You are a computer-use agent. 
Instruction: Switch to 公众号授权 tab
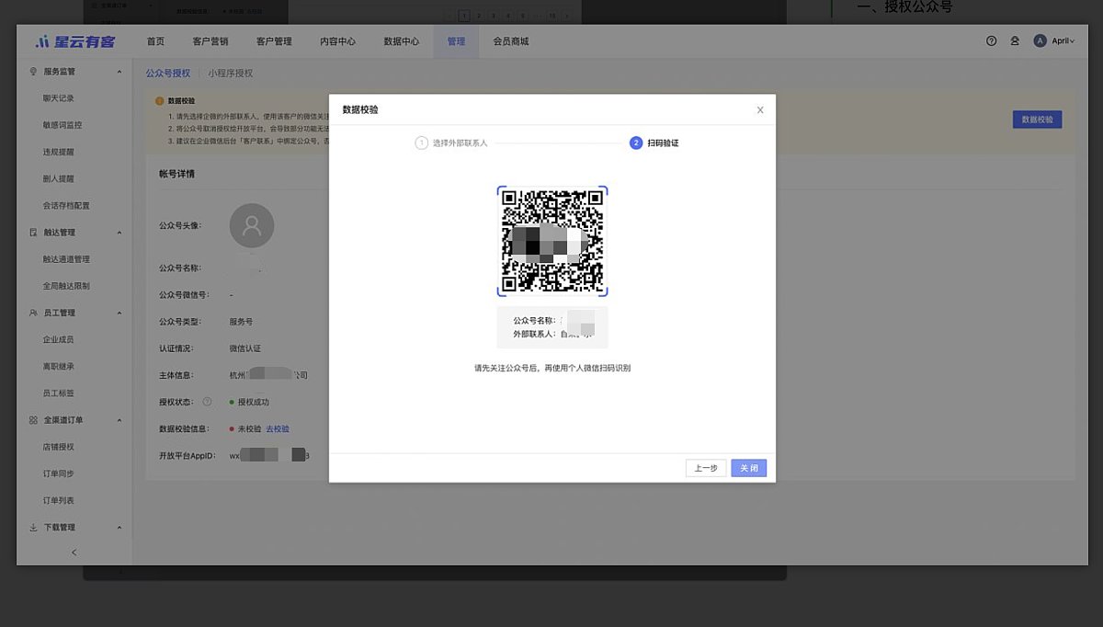pos(168,73)
